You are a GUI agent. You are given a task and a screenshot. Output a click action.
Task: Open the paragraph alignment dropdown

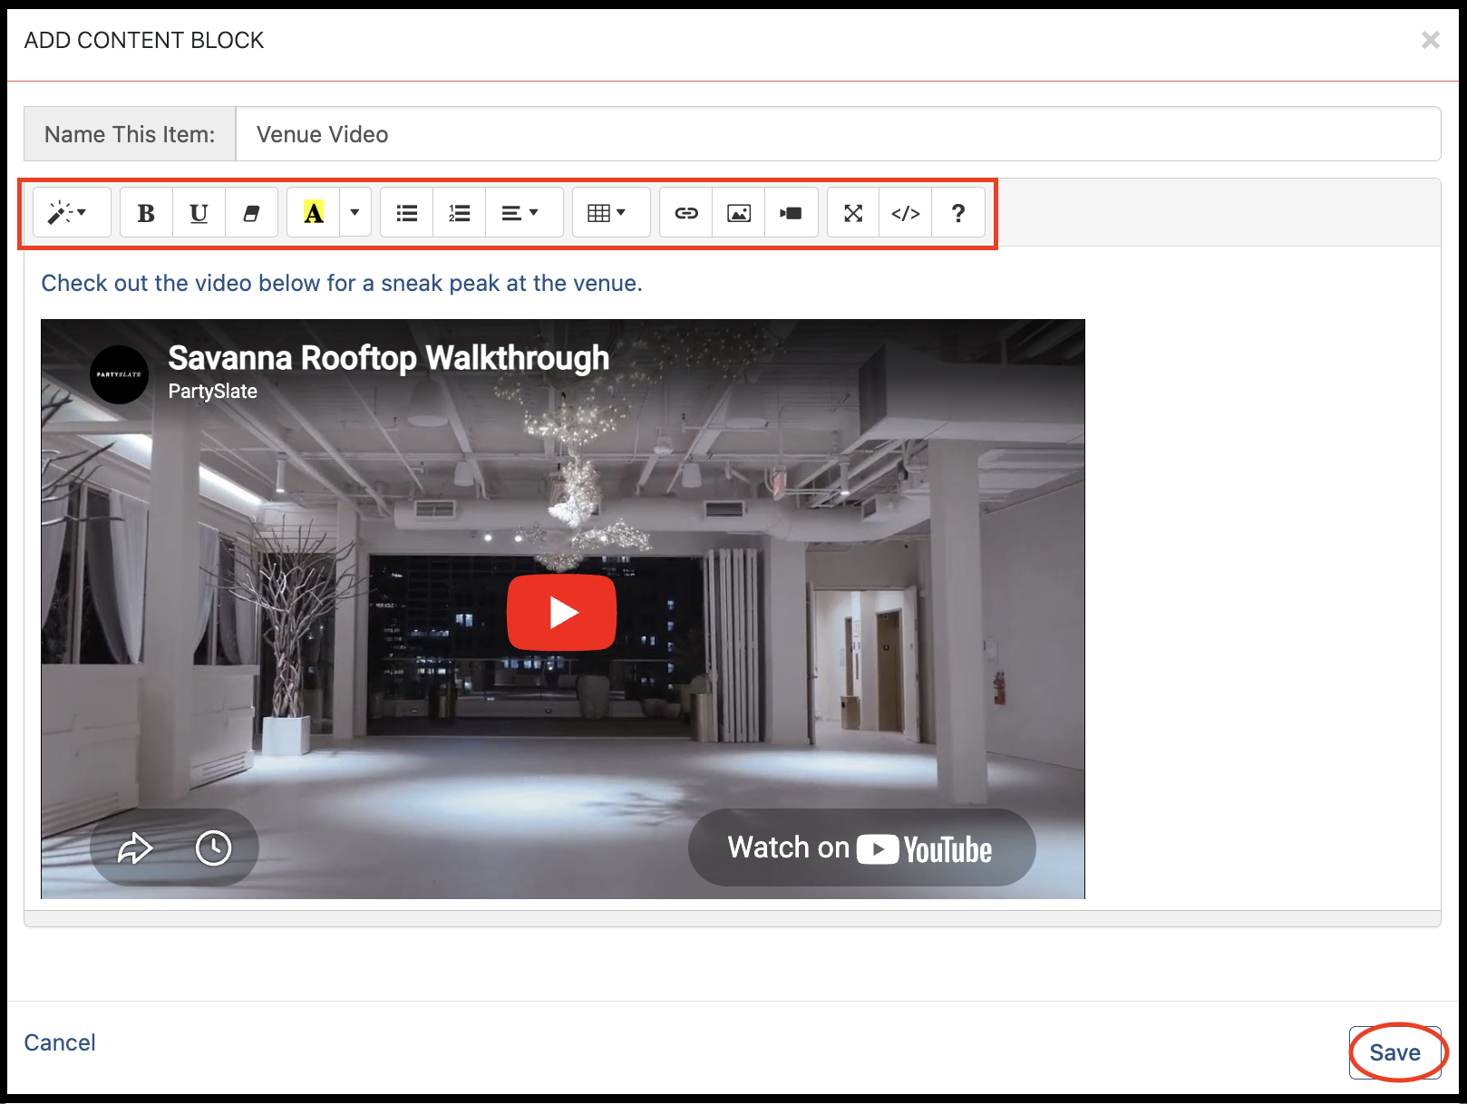pyautogui.click(x=524, y=213)
